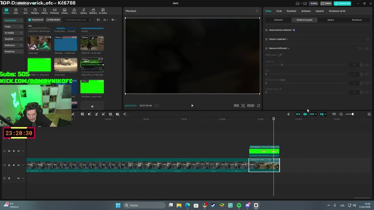Image resolution: width=374 pixels, height=210 pixels.
Task: Expand the Vlastní odebrání options arrow
Action: [288, 39]
